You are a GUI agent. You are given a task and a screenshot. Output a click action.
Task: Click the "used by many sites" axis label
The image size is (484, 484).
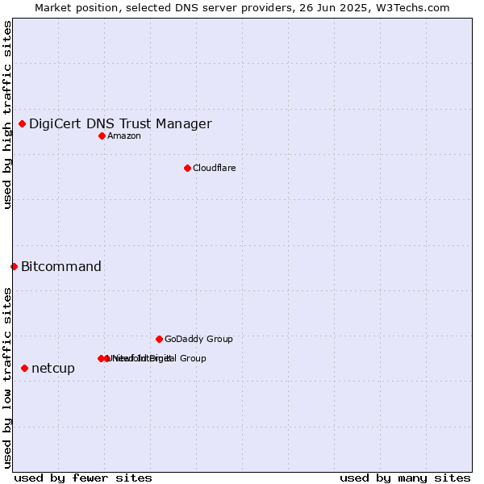[405, 478]
